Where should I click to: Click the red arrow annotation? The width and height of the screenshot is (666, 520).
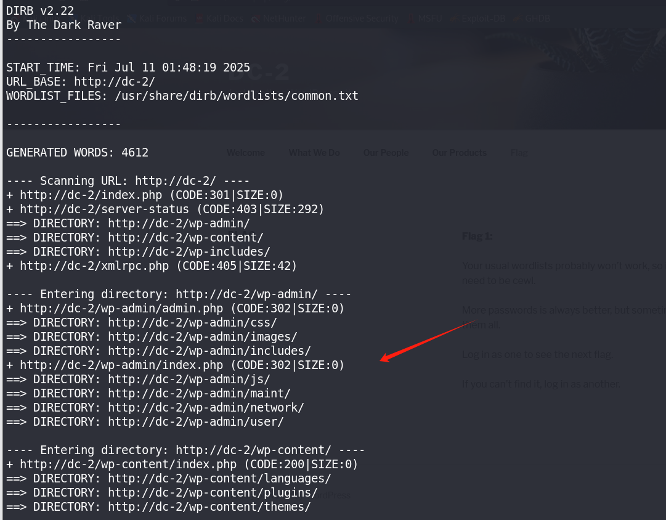point(428,341)
